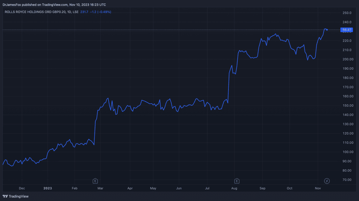The height and width of the screenshot is (201, 359).
Task: Click the −1.2 (−0.49%) change value
Action: (101, 12)
